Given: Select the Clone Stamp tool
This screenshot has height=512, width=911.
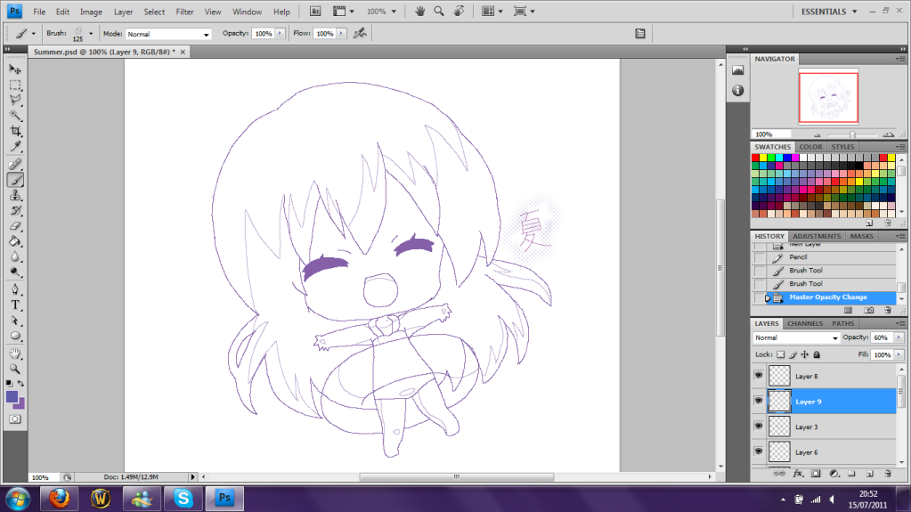Looking at the screenshot, I should click(15, 195).
